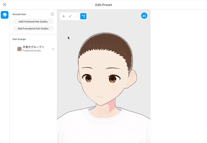Open the hair editor sidebar tab
Image resolution: width=207 pixels, height=143 pixels.
click(5, 15)
